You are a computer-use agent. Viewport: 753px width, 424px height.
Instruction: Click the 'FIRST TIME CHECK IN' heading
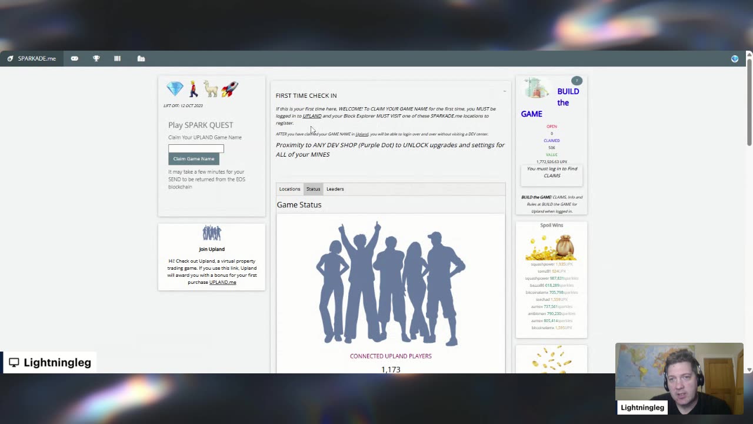click(306, 95)
